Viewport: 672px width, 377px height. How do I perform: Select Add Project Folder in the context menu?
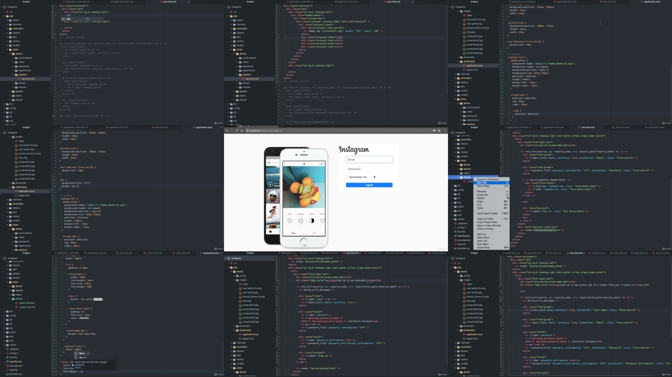click(x=492, y=213)
